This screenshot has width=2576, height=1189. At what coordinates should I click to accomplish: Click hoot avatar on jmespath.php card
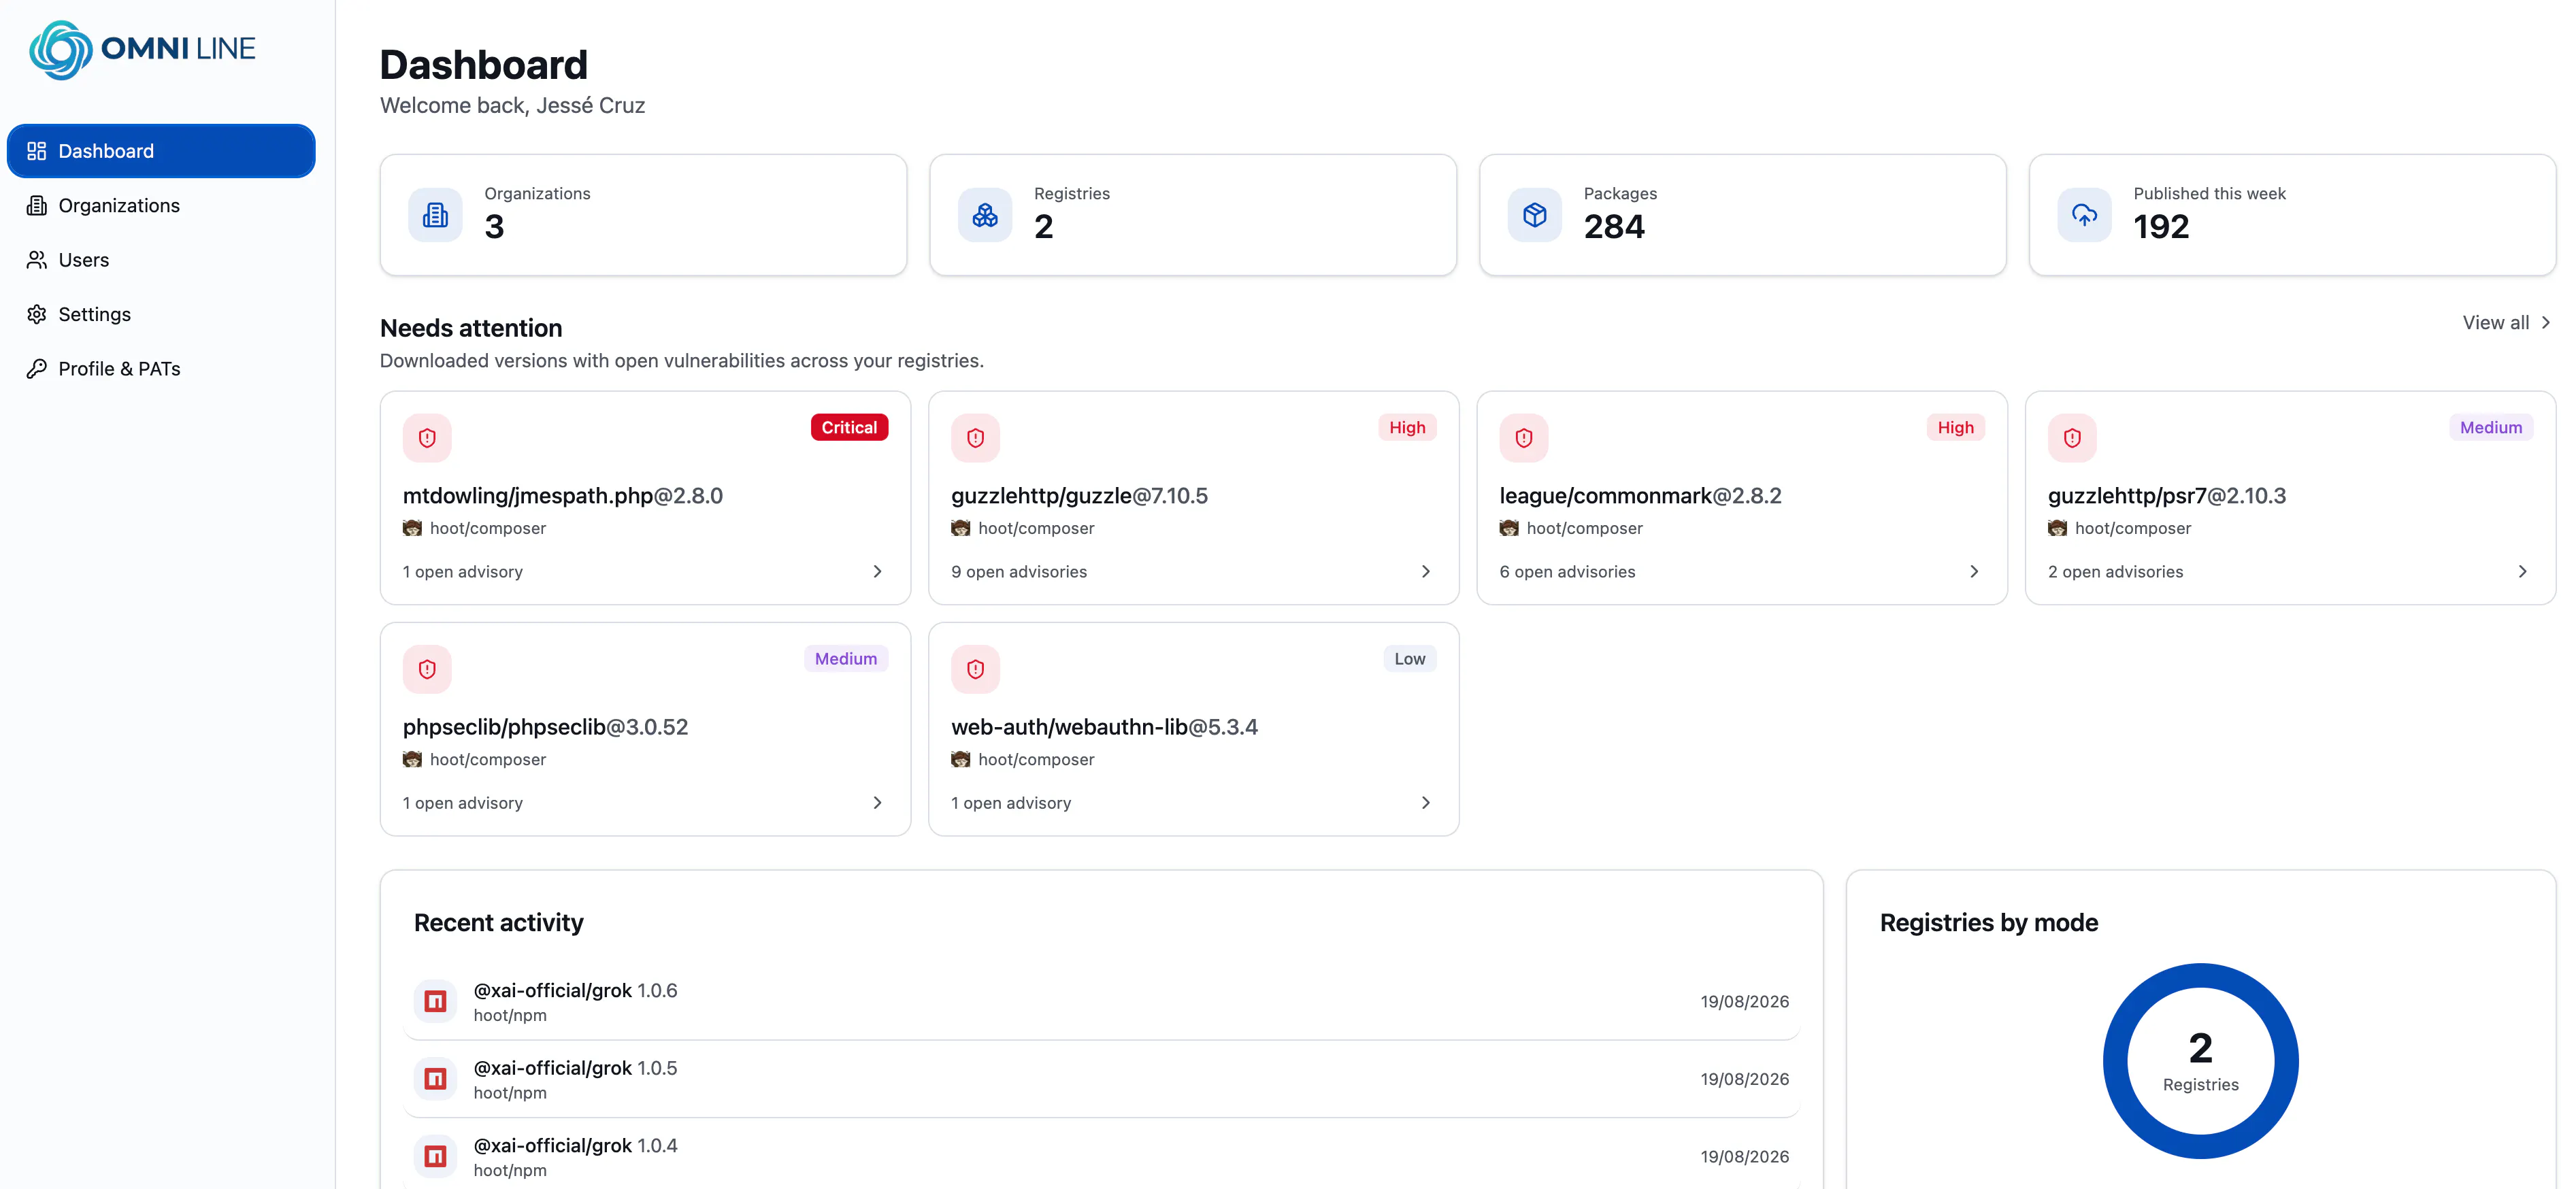point(412,528)
